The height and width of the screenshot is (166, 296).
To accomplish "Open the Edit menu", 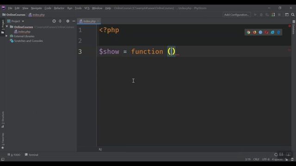I will (17, 8).
